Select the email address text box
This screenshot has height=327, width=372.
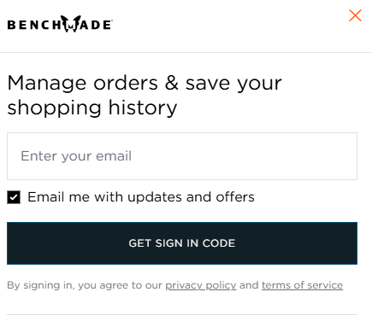click(182, 156)
